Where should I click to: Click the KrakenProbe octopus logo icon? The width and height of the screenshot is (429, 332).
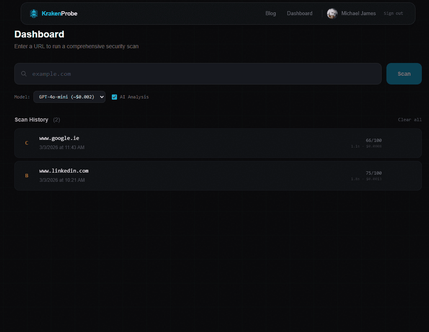pyautogui.click(x=33, y=13)
